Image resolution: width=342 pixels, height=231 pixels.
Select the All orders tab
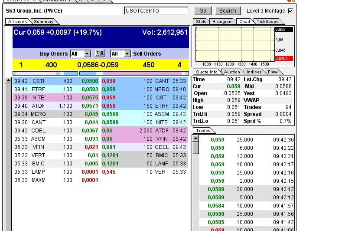coord(18,21)
